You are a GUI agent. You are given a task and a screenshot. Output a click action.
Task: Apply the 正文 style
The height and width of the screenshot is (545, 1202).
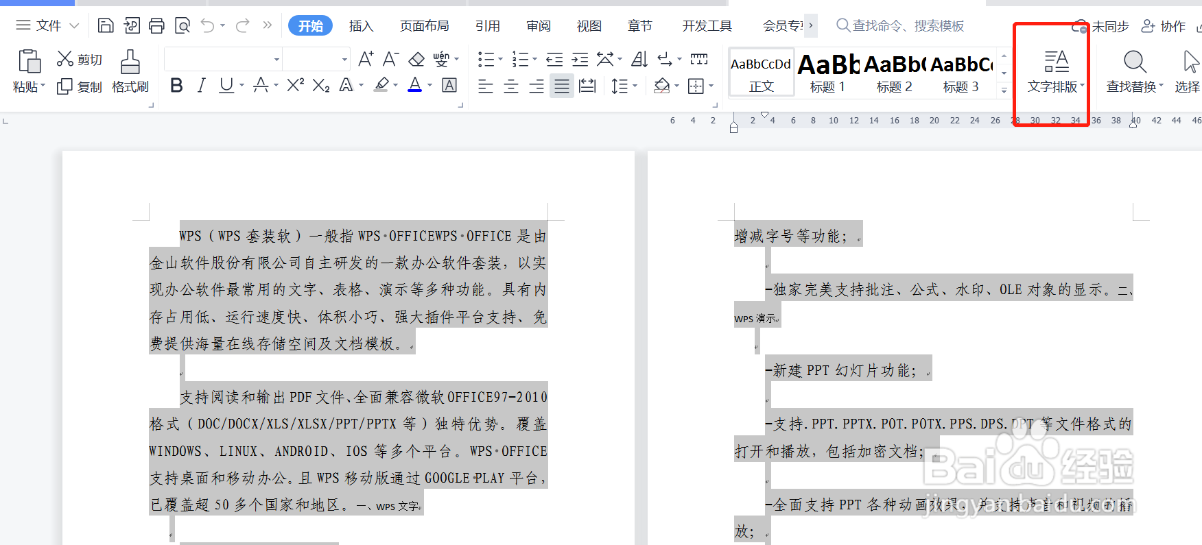[x=761, y=72]
